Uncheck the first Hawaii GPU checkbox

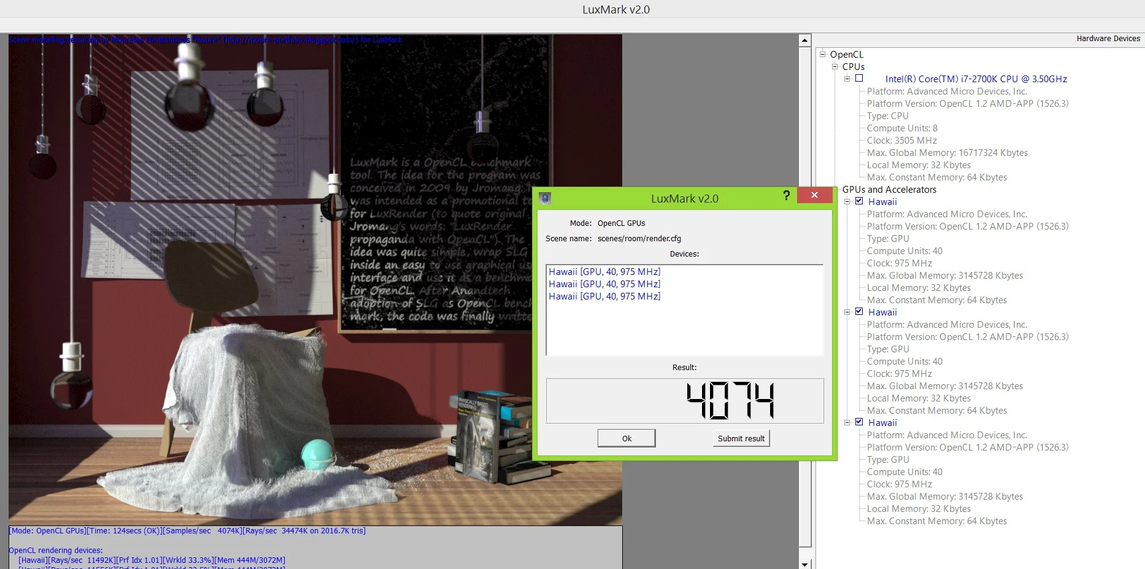[859, 201]
